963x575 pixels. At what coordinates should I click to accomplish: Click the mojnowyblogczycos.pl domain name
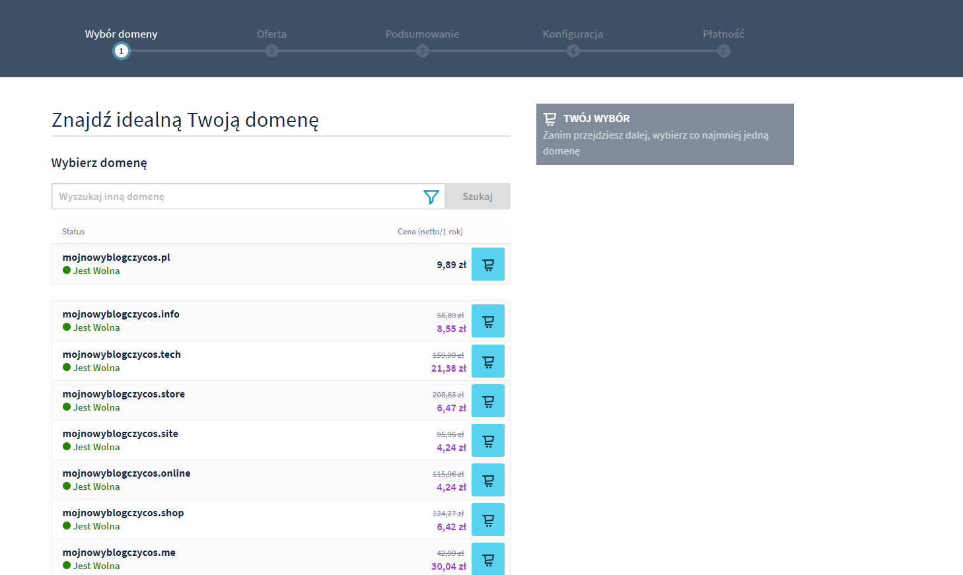click(116, 257)
